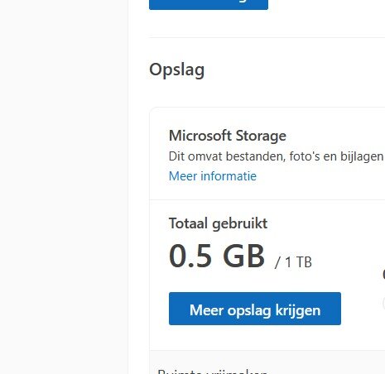Click the word bestanden in description
The height and width of the screenshot is (374, 385).
tap(255, 156)
